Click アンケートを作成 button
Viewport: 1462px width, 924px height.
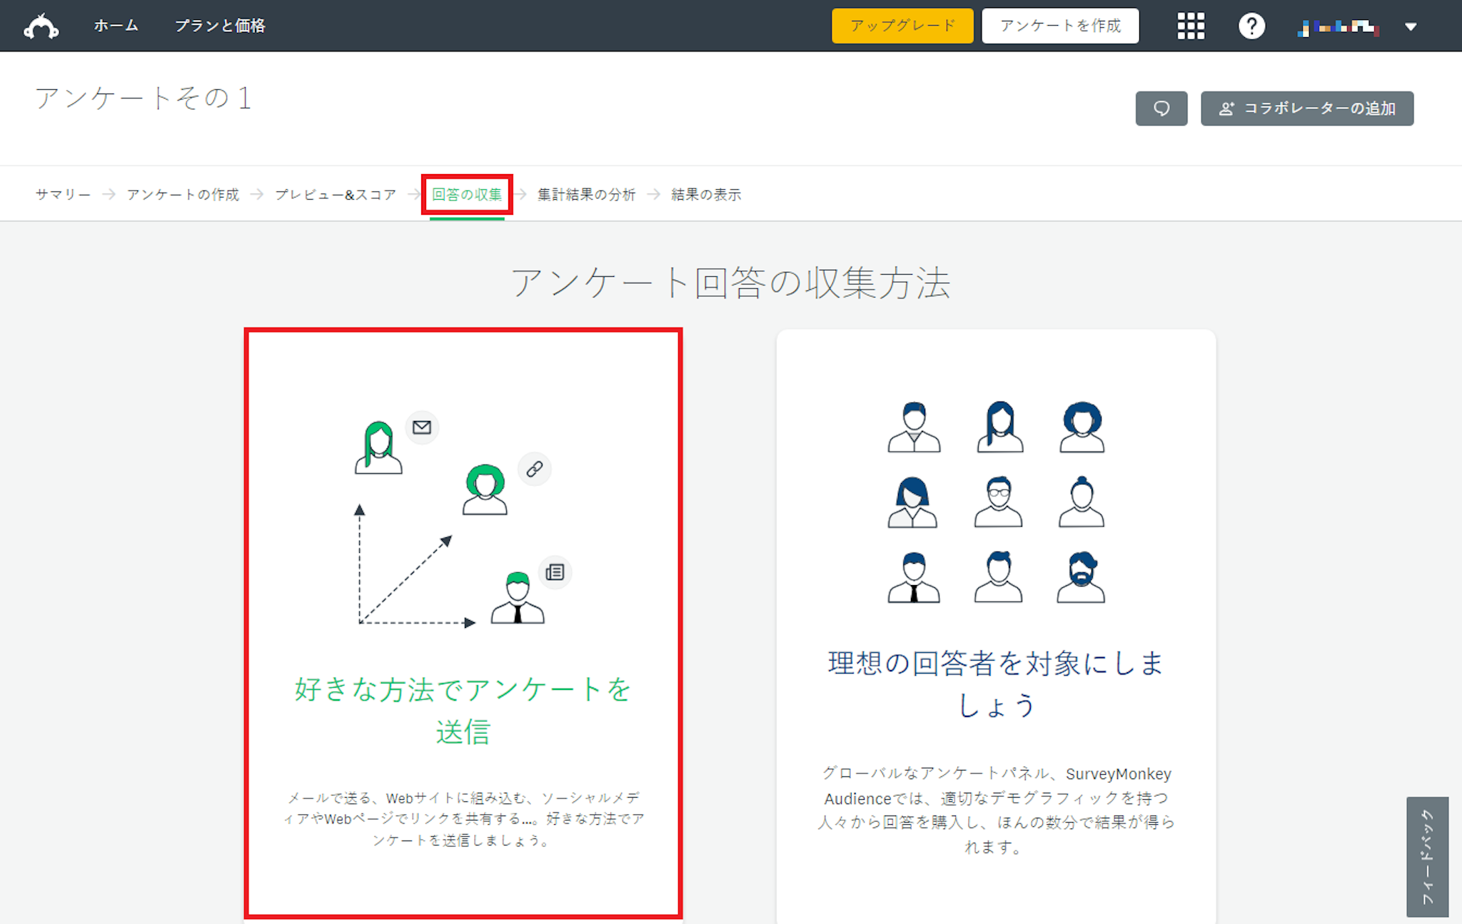1060,26
